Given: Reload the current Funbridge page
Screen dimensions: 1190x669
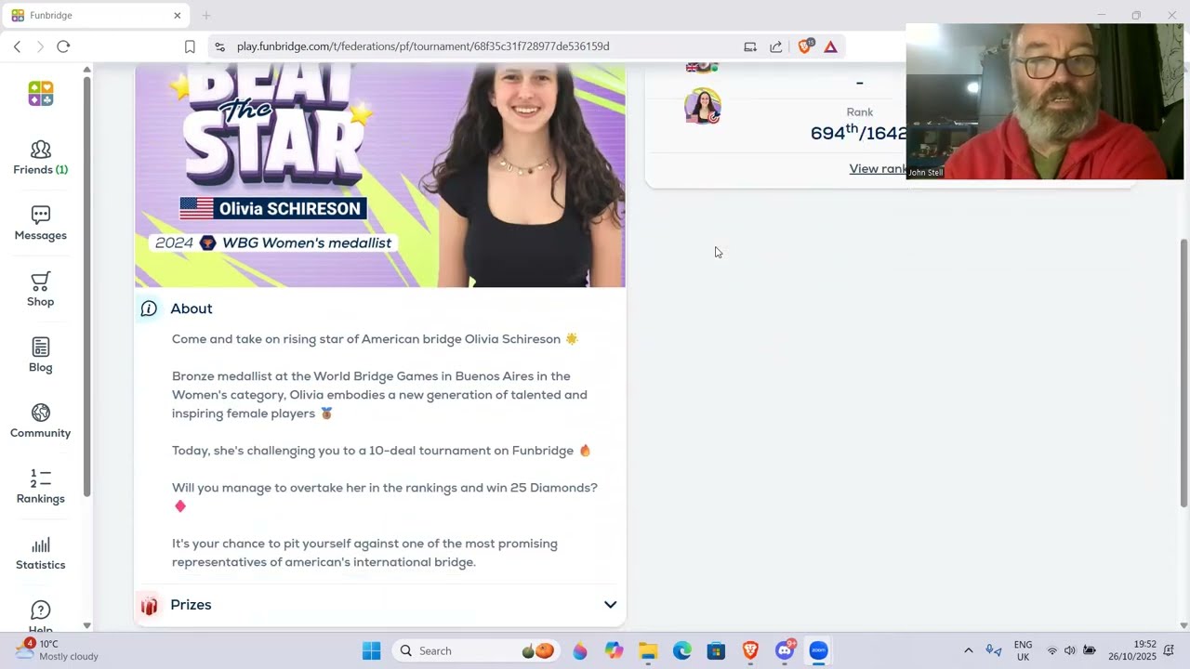Looking at the screenshot, I should (63, 46).
